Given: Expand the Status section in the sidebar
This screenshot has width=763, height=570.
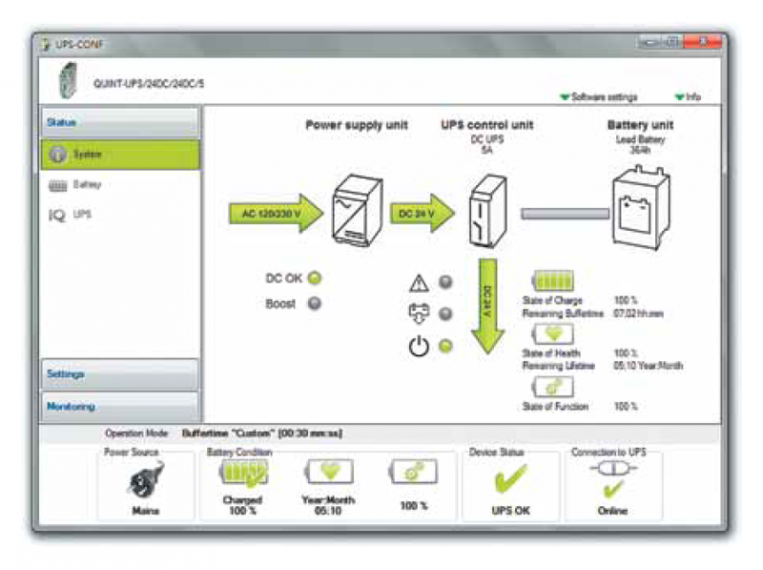Looking at the screenshot, I should [120, 122].
